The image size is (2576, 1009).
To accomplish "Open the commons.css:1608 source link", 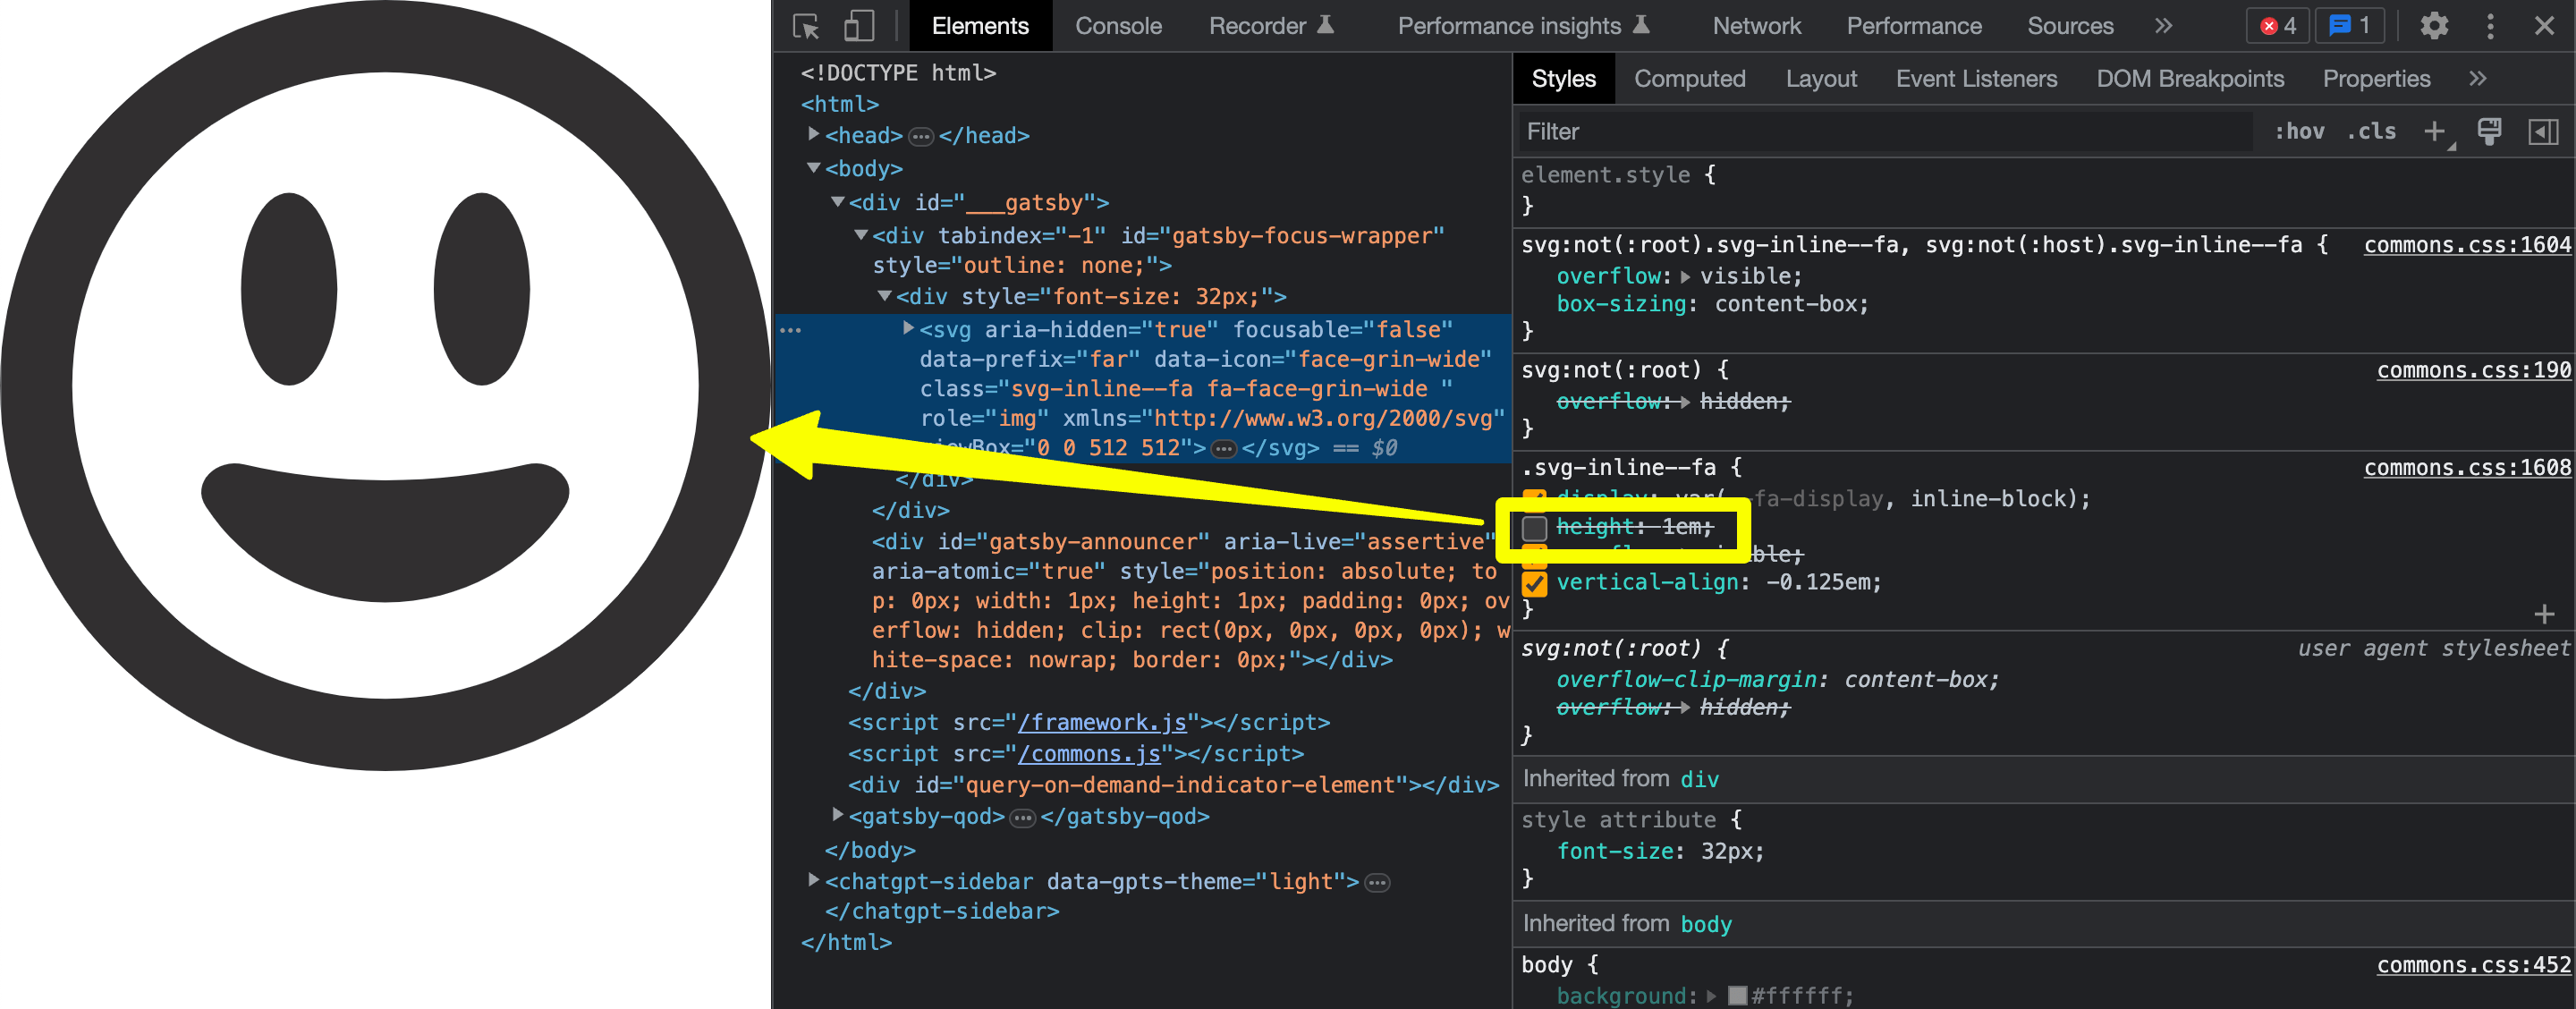I will 2467,468.
